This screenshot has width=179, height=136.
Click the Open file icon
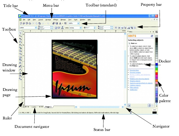point(24,23)
